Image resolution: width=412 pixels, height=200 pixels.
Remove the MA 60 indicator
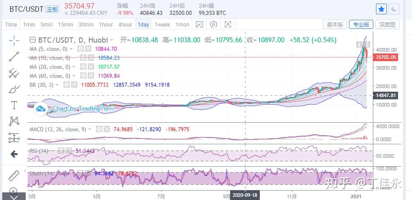coord(91,76)
